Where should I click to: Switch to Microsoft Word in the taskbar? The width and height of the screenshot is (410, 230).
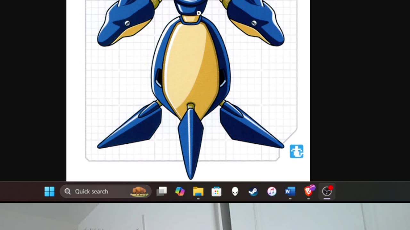point(290,191)
